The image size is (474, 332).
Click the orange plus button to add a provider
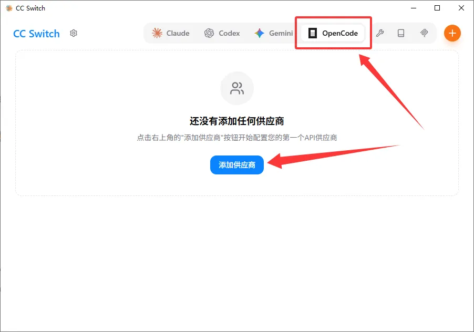click(x=452, y=33)
